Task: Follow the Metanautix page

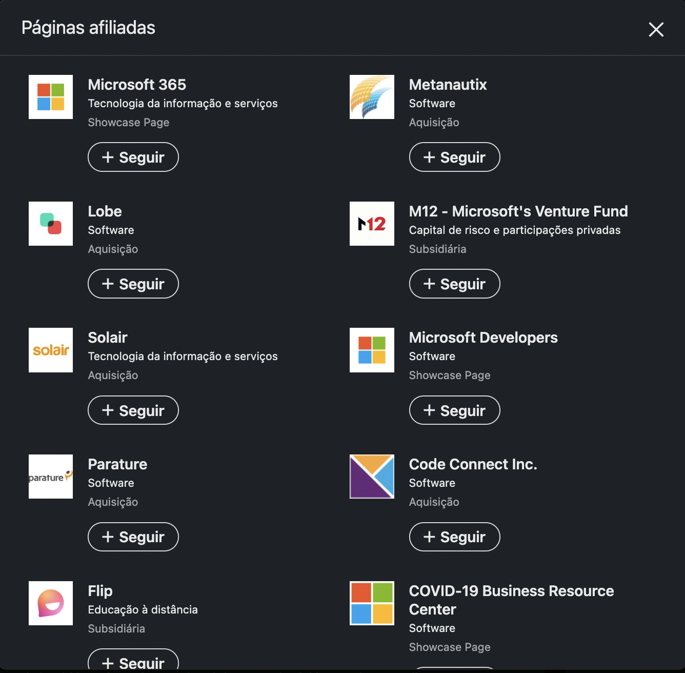Action: [454, 157]
